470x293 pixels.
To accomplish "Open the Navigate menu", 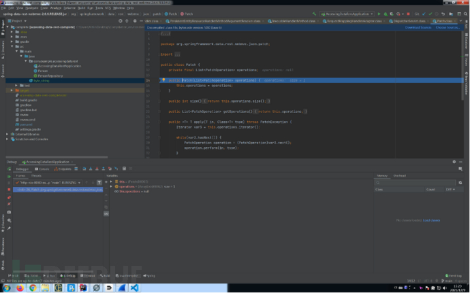I will (31, 8).
